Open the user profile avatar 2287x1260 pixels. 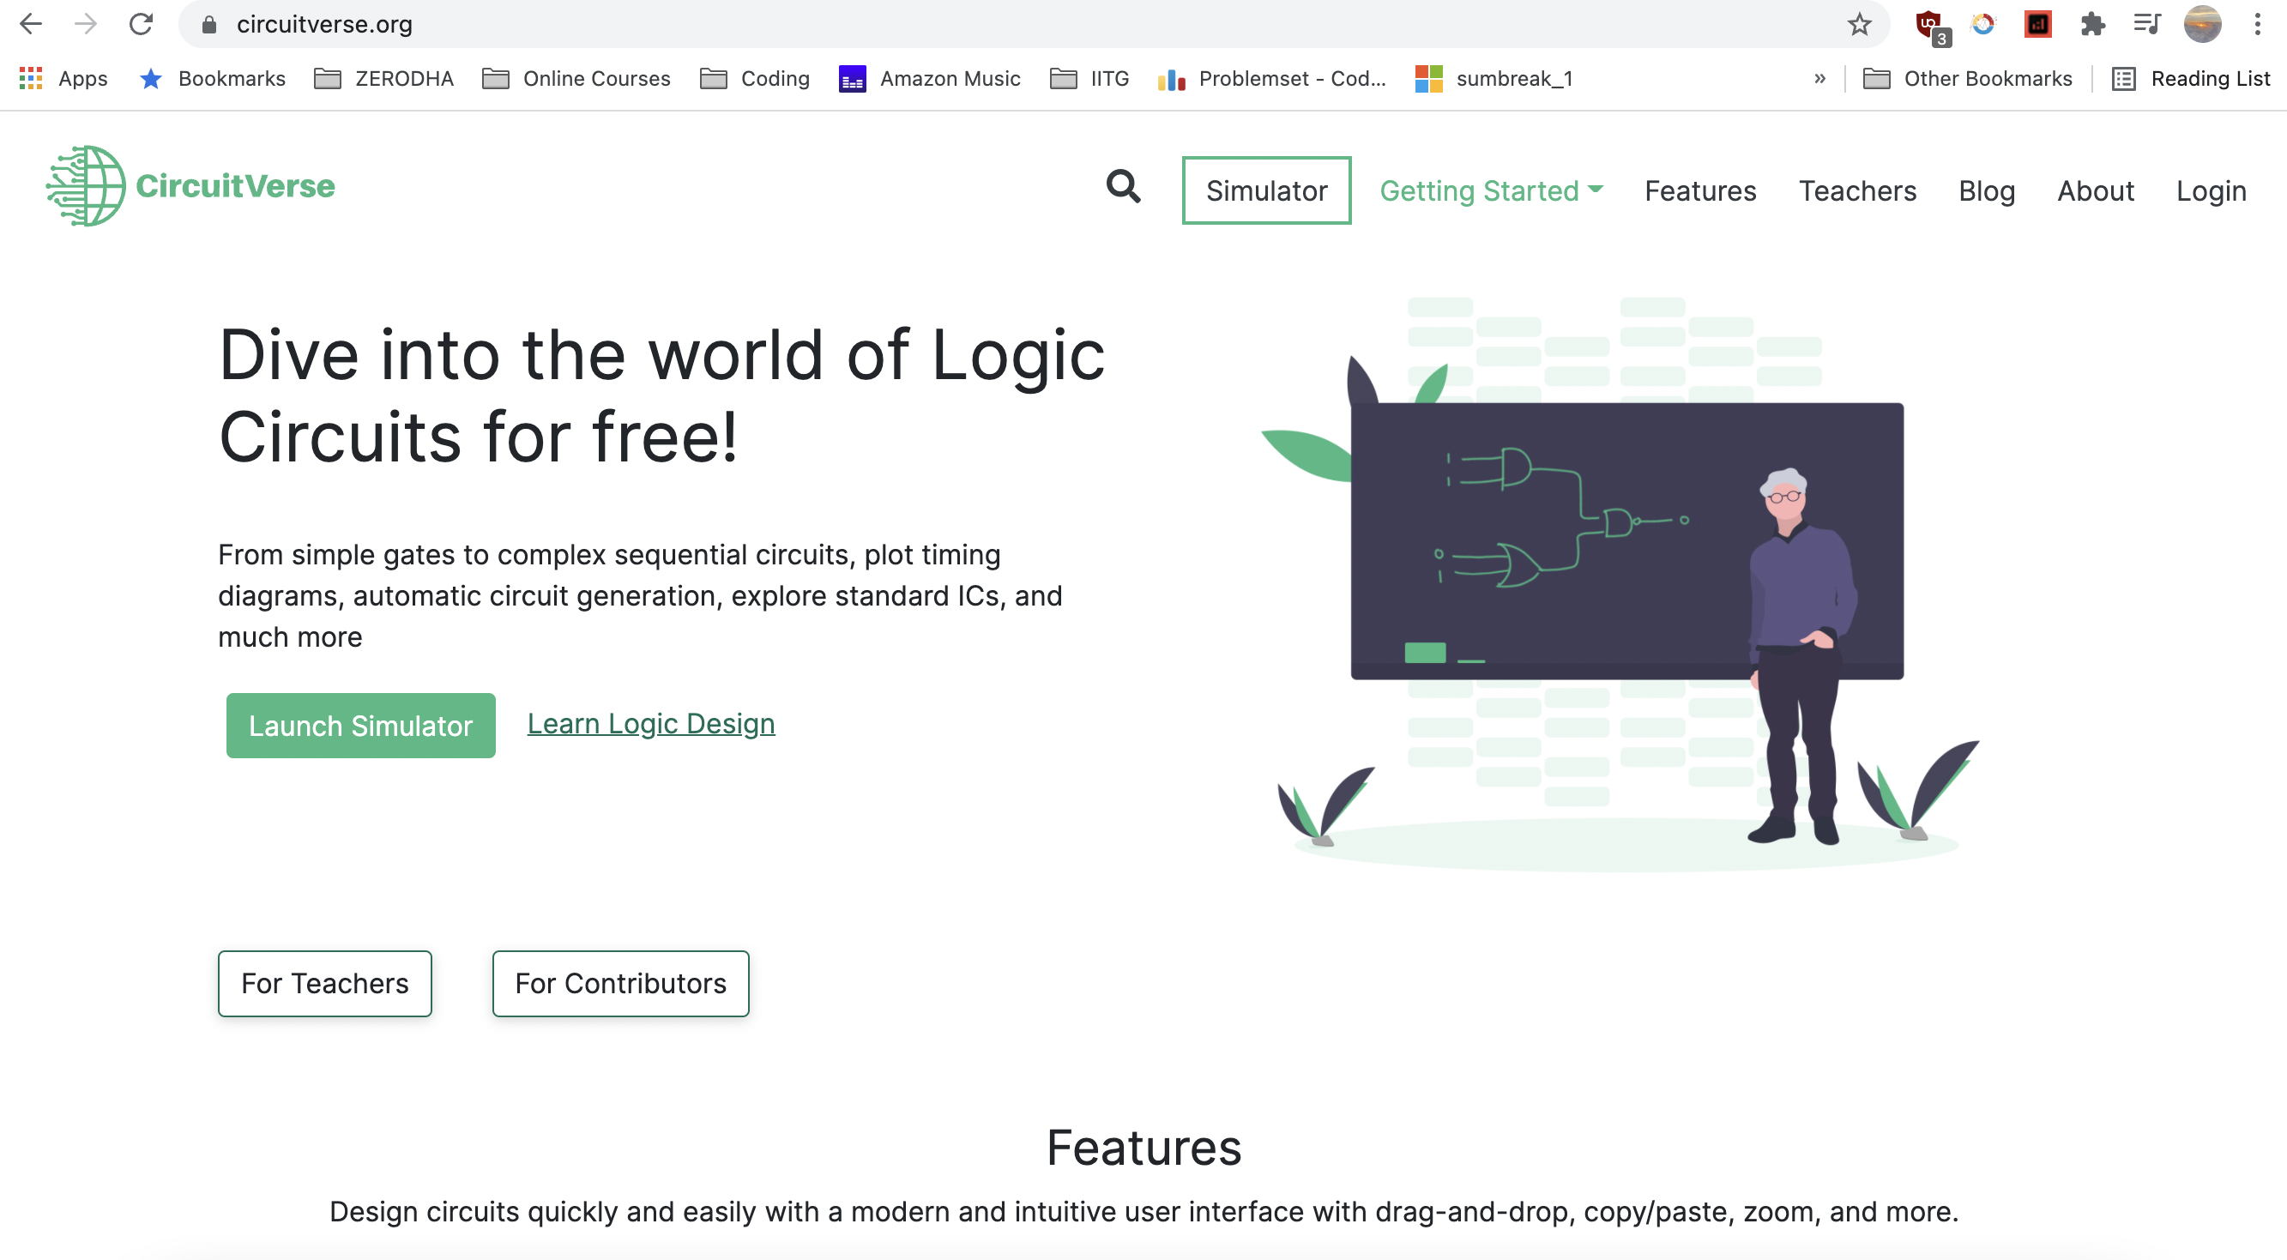(2202, 25)
